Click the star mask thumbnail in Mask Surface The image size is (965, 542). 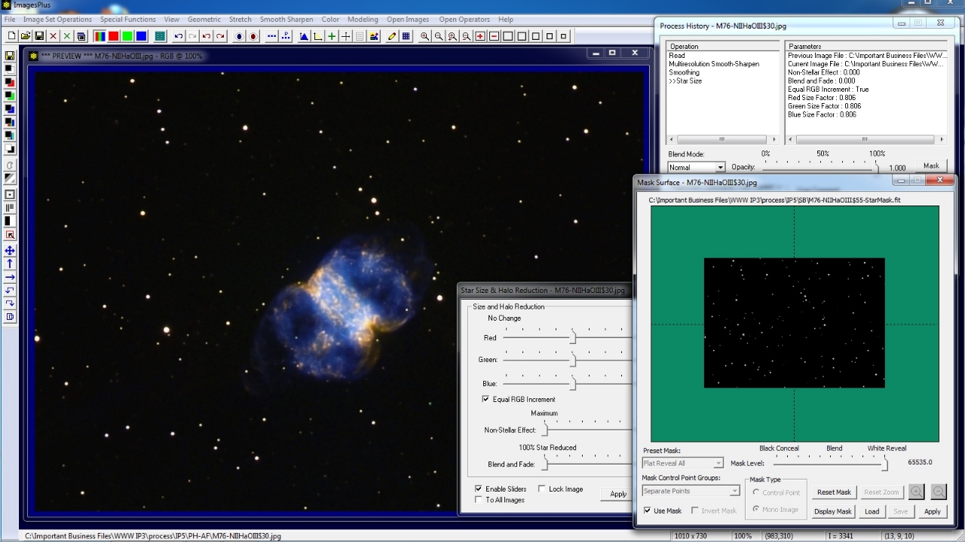[794, 323]
